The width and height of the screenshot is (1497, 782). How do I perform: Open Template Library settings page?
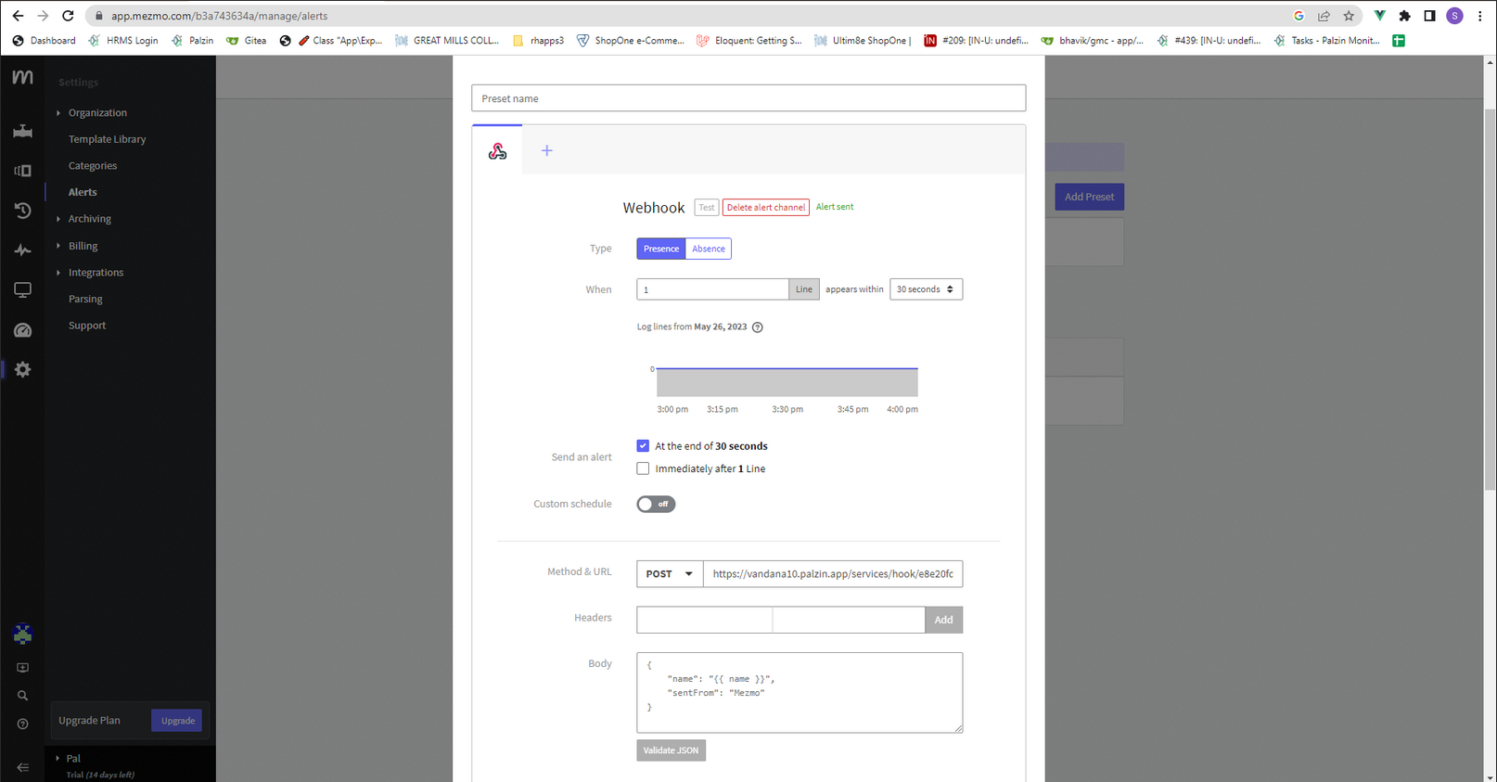pyautogui.click(x=107, y=139)
